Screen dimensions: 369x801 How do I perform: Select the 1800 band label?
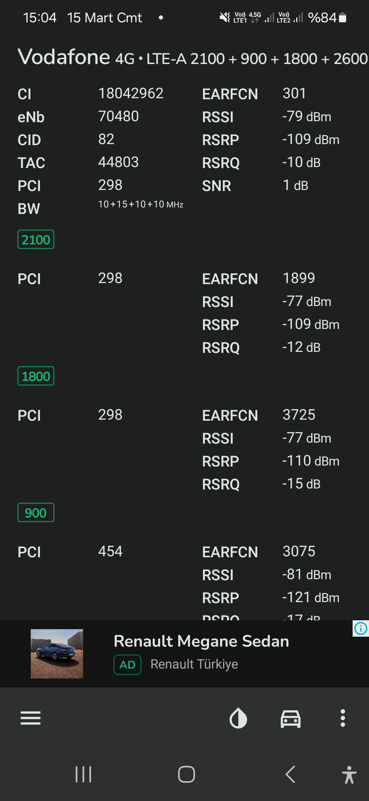coord(36,376)
